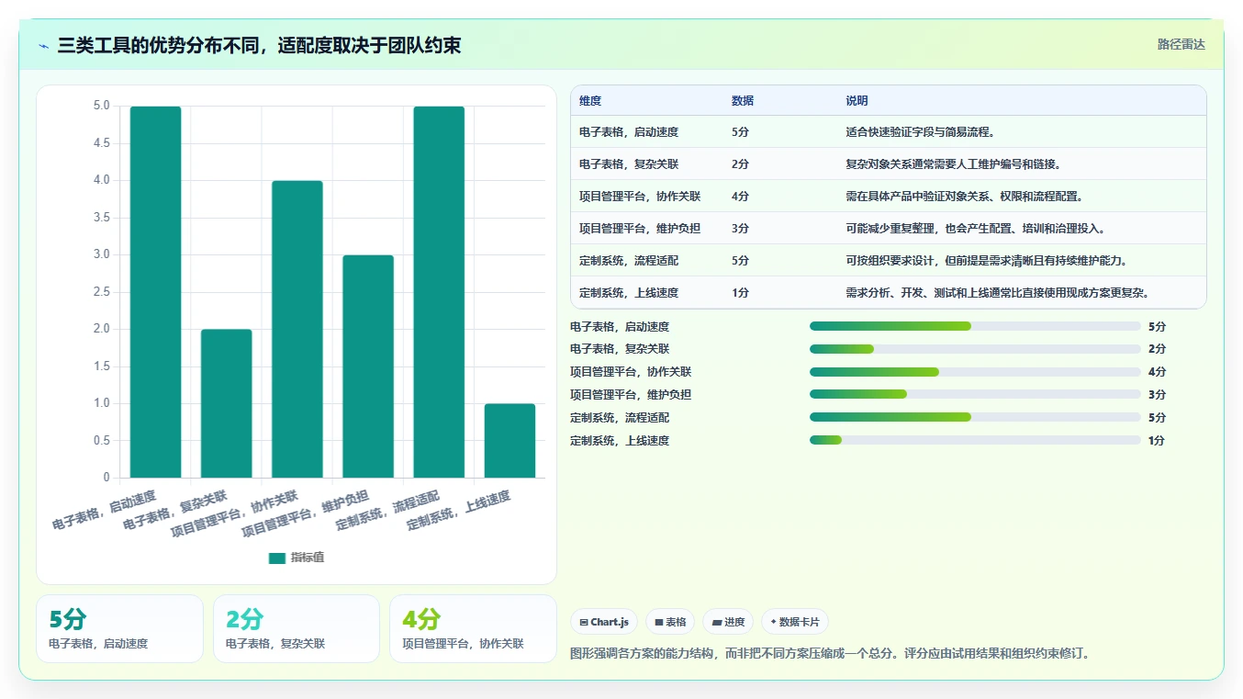The height and width of the screenshot is (699, 1243).
Task: Click the 进度 chip
Action: pyautogui.click(x=728, y=622)
